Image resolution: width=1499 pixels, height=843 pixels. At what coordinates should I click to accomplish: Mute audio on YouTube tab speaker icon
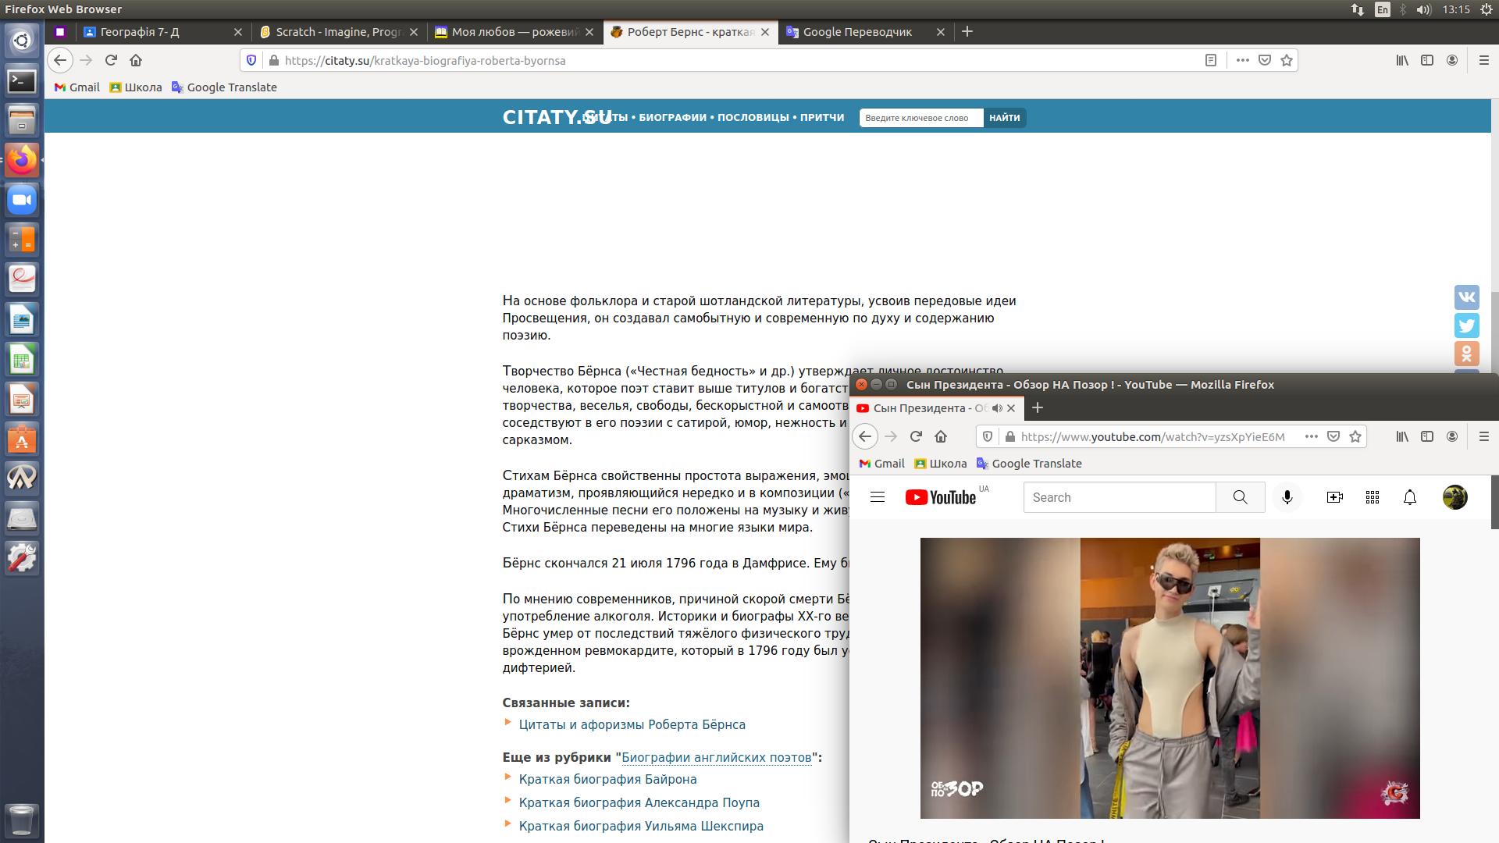click(x=997, y=408)
